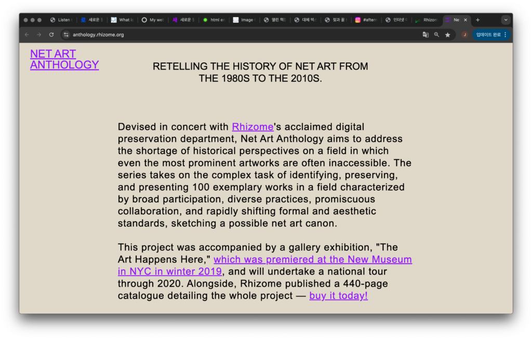
Task: Click the anthology.rhizome.org address field
Action: tap(208, 35)
